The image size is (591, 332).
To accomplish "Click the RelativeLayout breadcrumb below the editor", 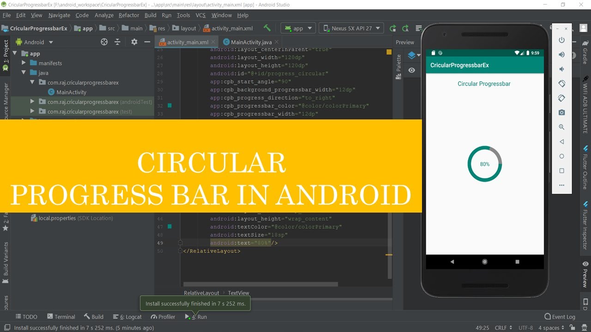I will coord(201,293).
